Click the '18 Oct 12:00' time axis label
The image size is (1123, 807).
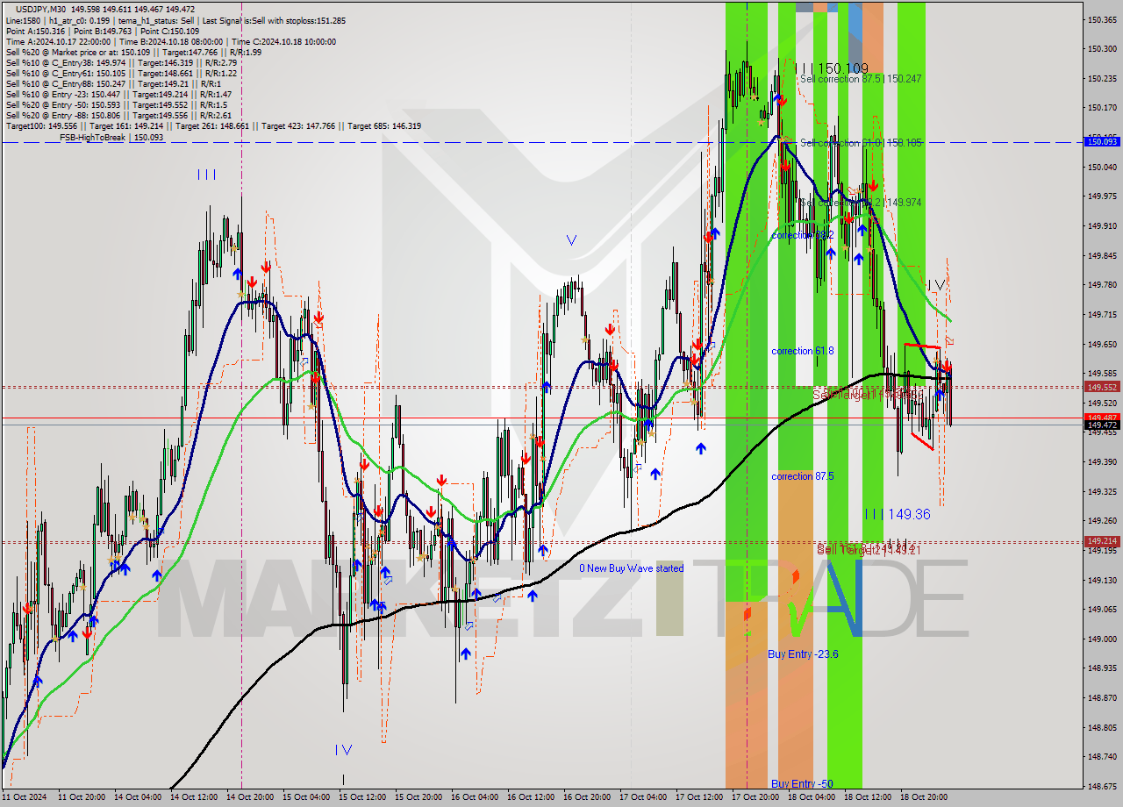click(866, 797)
